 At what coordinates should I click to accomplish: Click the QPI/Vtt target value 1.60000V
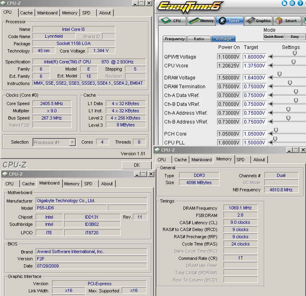[254, 57]
